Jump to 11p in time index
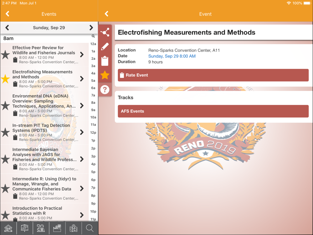Screen dimensions: 313x235 (x=93, y=219)
